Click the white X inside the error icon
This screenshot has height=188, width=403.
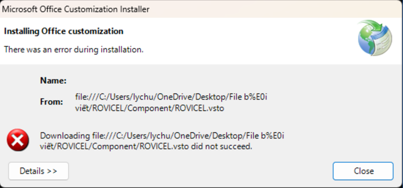click(x=18, y=140)
